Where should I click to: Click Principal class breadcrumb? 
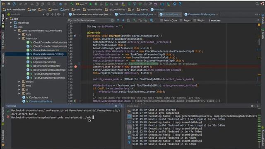157,10
